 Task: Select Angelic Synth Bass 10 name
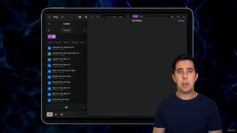(x=61, y=59)
